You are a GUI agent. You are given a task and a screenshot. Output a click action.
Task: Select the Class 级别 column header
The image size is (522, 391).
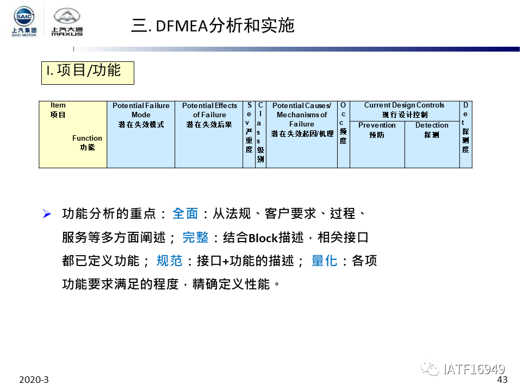click(x=260, y=134)
